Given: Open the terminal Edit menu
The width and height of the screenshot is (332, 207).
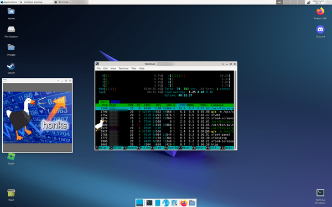Looking at the screenshot, I should pyautogui.click(x=106, y=68).
